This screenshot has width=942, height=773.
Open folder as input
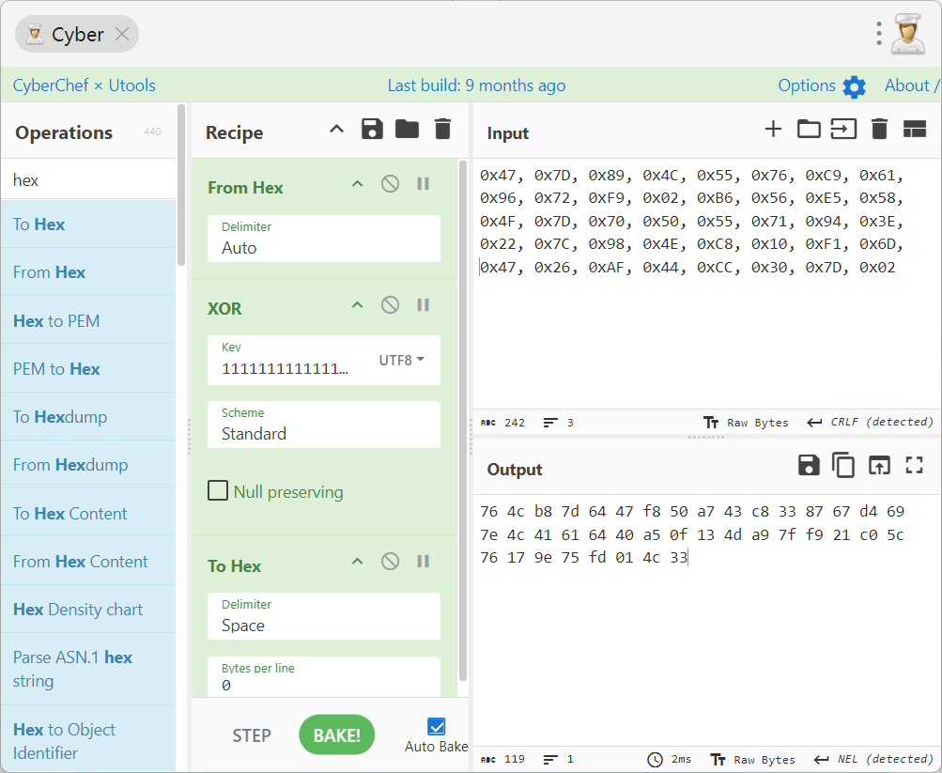pyautogui.click(x=809, y=129)
